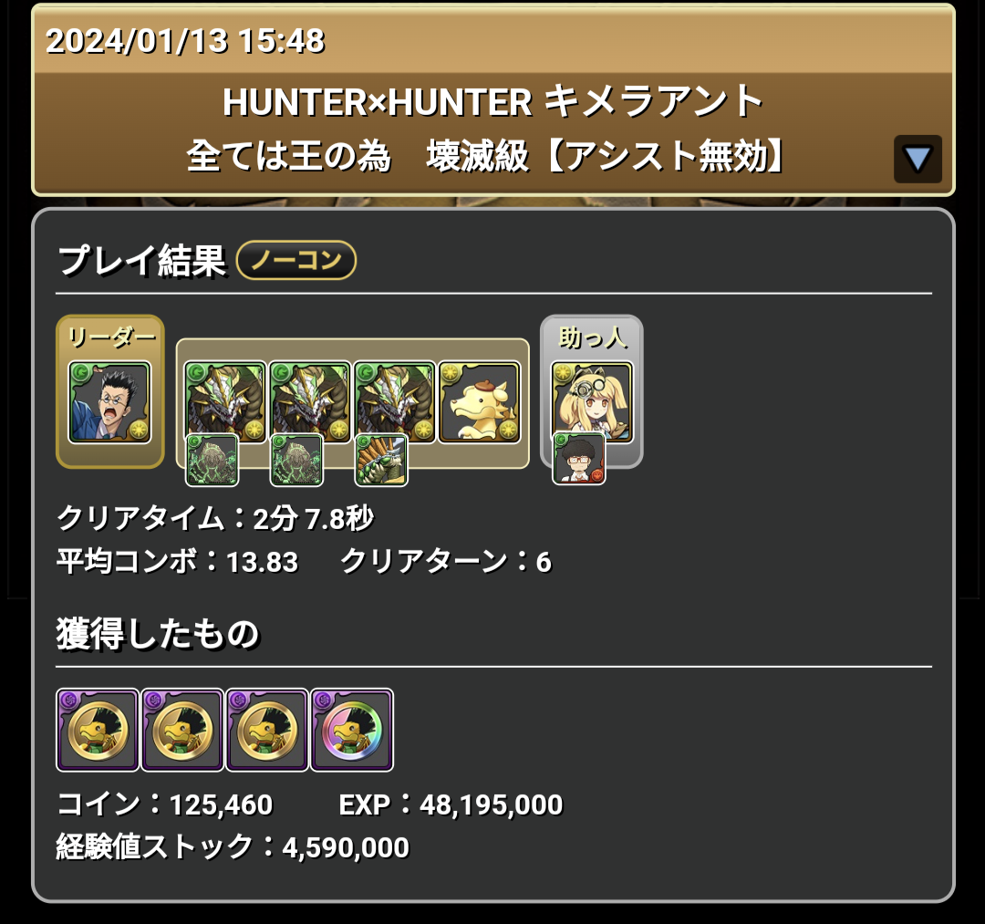Expand the dungeon header dropdown arrow

918,159
